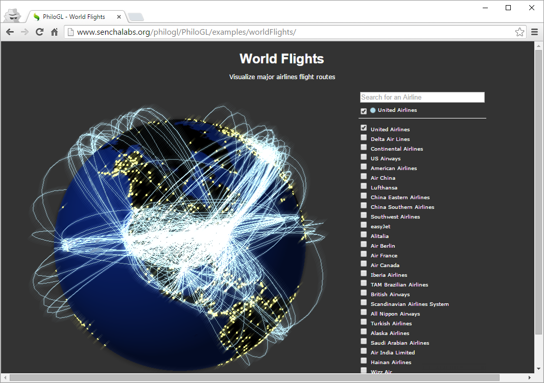
Task: Go back to the previous page
Action: click(10, 32)
